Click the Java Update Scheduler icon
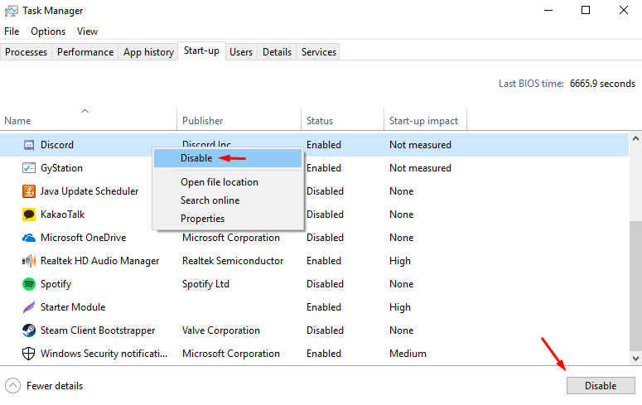 [29, 191]
